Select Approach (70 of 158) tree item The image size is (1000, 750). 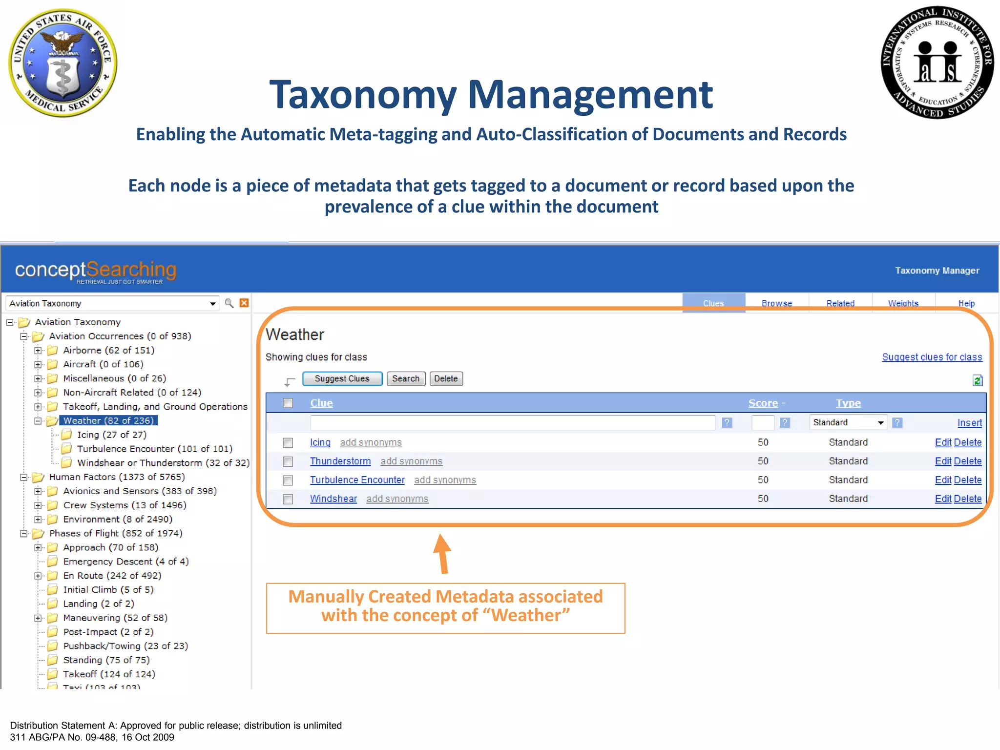(111, 547)
